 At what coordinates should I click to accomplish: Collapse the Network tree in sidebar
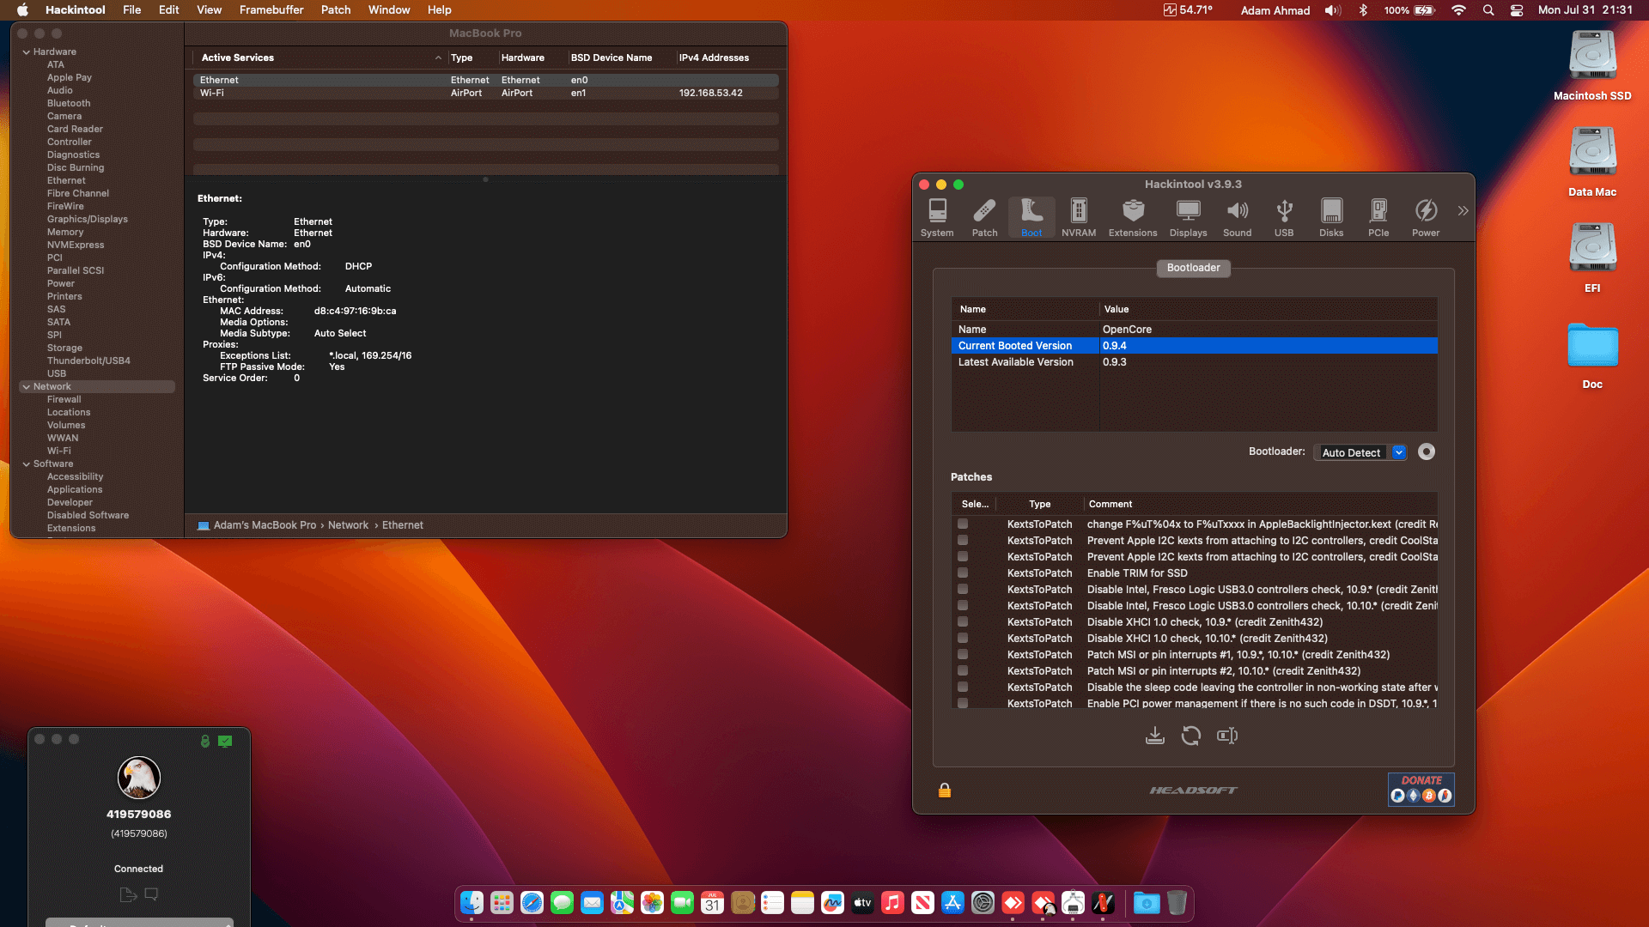[x=26, y=387]
